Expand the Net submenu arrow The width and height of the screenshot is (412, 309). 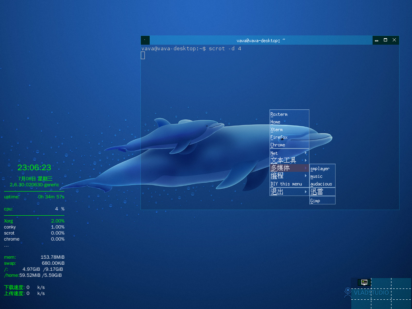coord(306,153)
